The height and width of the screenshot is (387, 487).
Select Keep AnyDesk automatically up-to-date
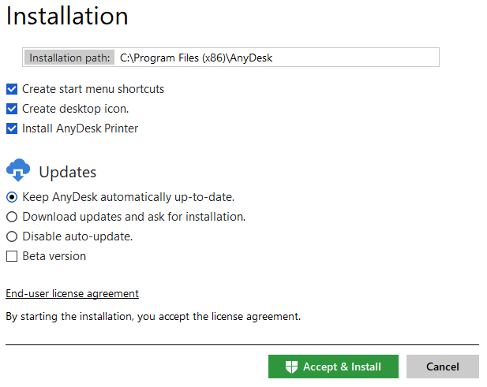point(12,197)
